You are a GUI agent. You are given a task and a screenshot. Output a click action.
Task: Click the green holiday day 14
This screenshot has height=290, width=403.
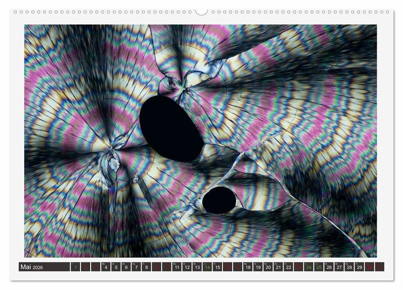tap(207, 267)
